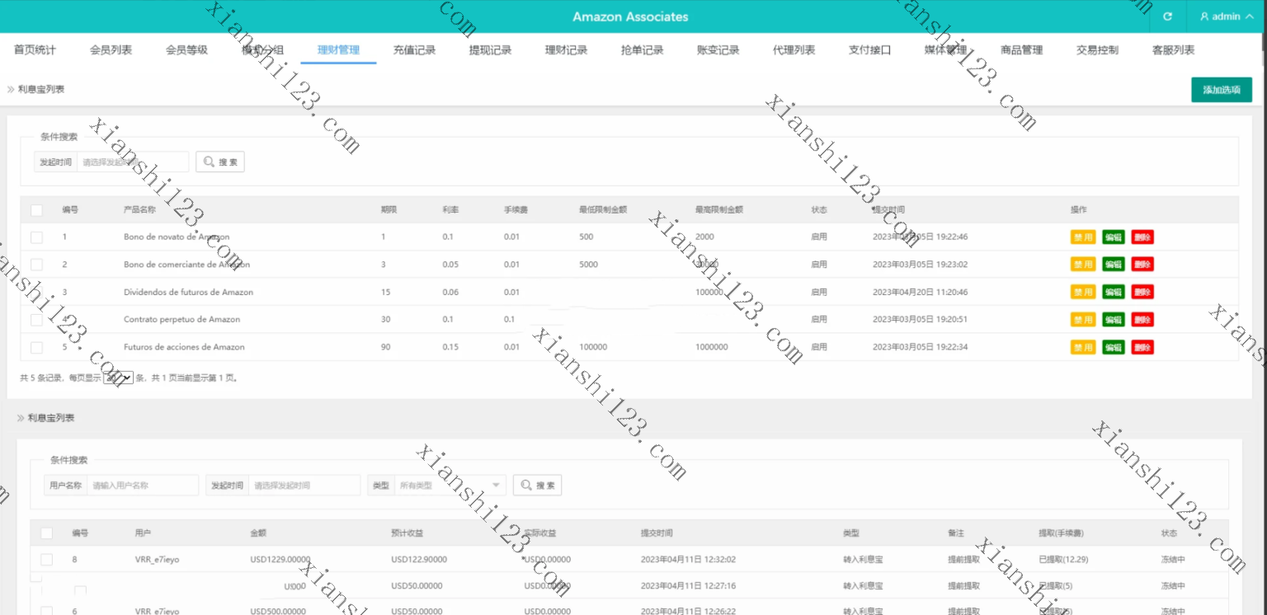Click 禁用 for Bono de novato de Amazon
Screen dimensions: 1267x615
tap(1083, 237)
